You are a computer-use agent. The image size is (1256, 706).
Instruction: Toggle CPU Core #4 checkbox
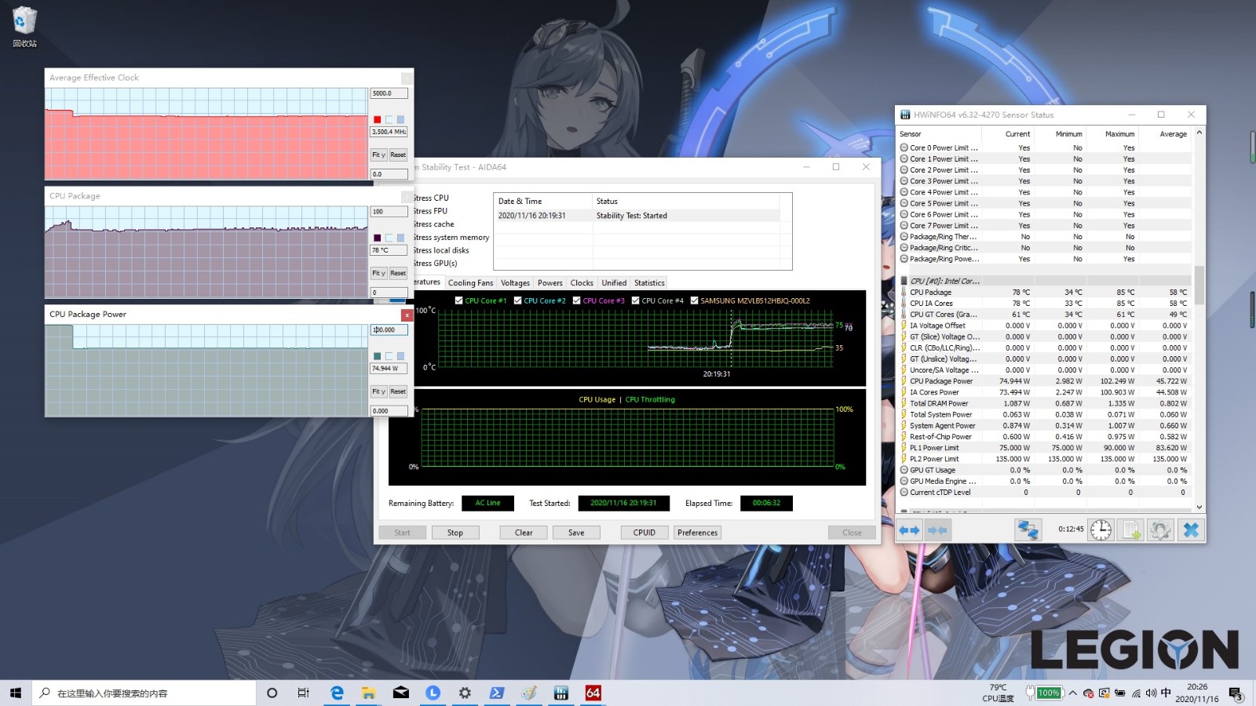tap(636, 300)
